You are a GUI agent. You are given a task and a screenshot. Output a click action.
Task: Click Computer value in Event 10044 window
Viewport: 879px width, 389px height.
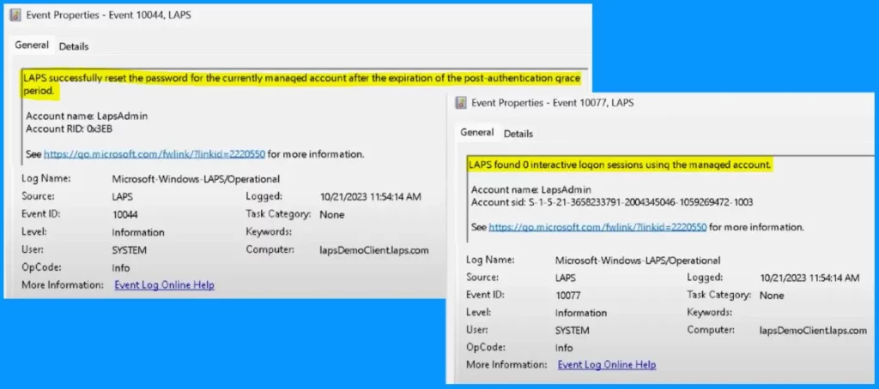[x=374, y=250]
